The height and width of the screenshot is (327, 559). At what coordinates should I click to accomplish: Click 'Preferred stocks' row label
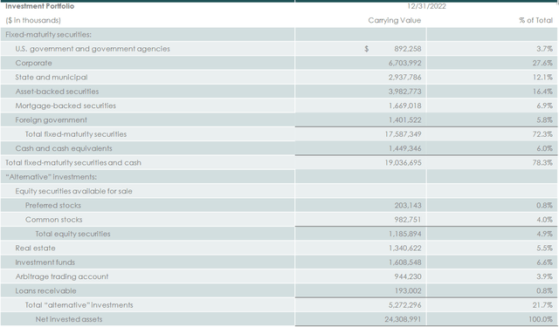pos(52,205)
